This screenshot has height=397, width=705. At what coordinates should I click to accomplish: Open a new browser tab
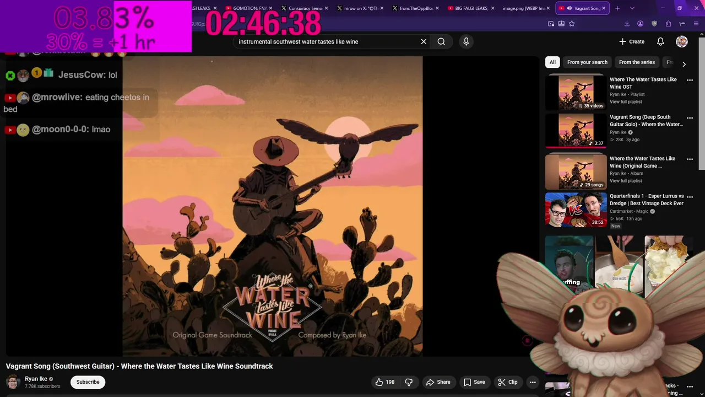click(617, 8)
